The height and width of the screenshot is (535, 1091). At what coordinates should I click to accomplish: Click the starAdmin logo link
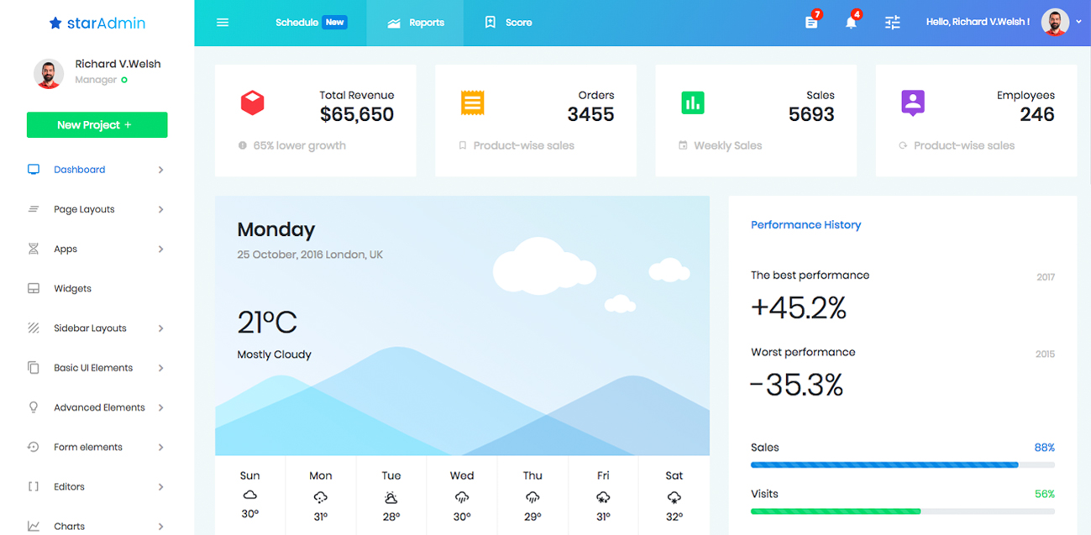click(x=97, y=24)
